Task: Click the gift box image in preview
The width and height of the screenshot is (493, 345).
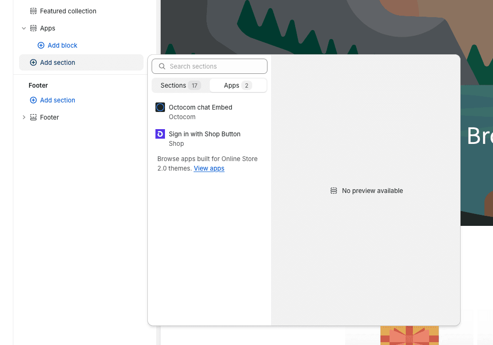Action: point(409,335)
